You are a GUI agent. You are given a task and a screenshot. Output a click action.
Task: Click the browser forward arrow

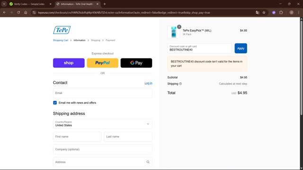tap(11, 13)
